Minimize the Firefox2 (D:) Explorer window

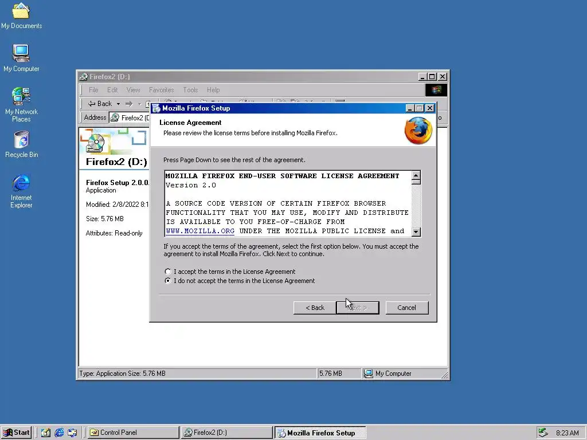pos(422,77)
